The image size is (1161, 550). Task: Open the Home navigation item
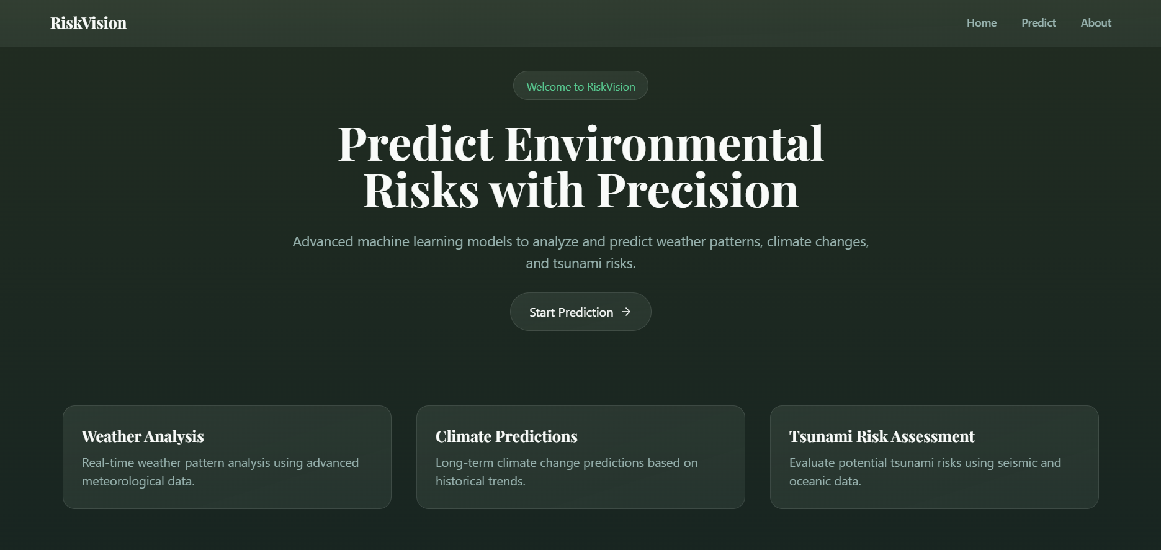981,23
